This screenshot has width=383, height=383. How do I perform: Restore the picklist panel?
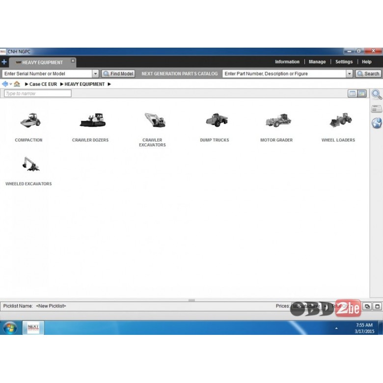(x=367, y=306)
